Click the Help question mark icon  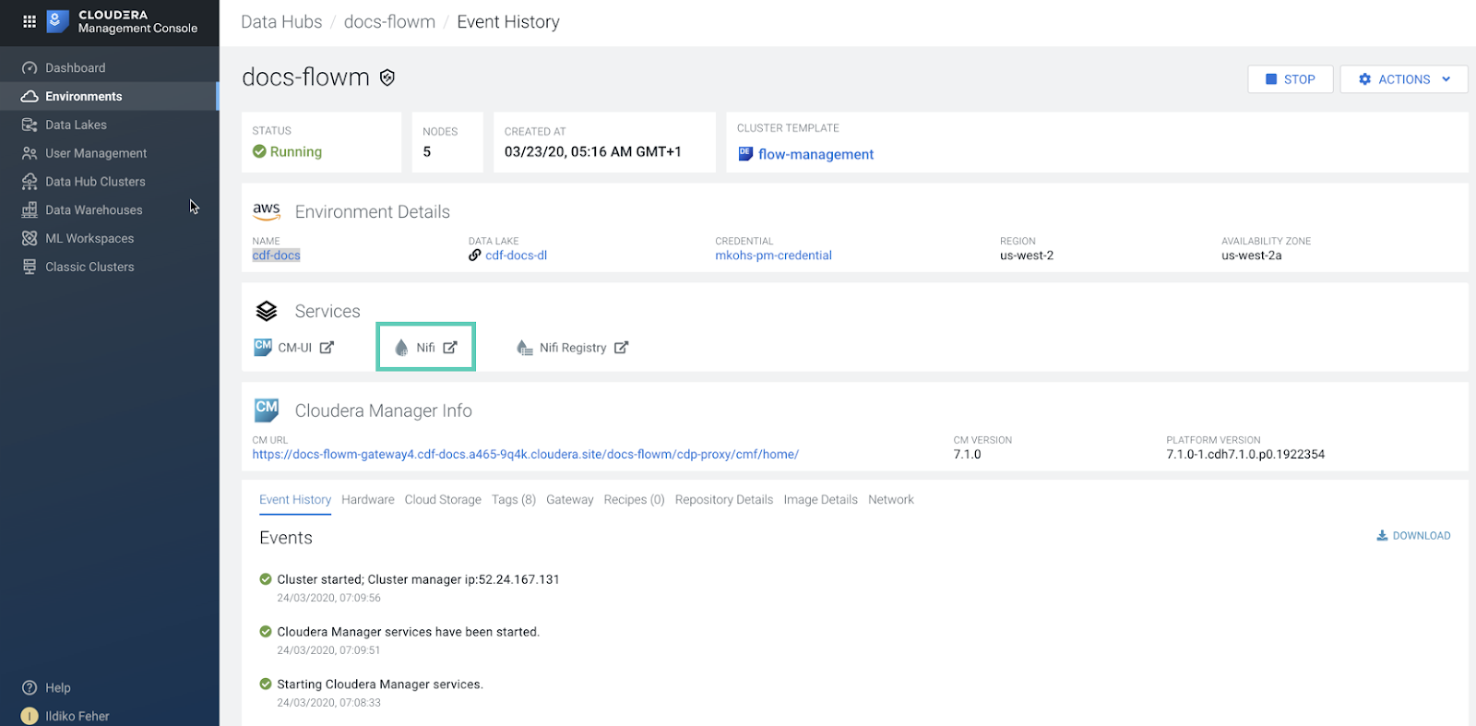pyautogui.click(x=30, y=688)
